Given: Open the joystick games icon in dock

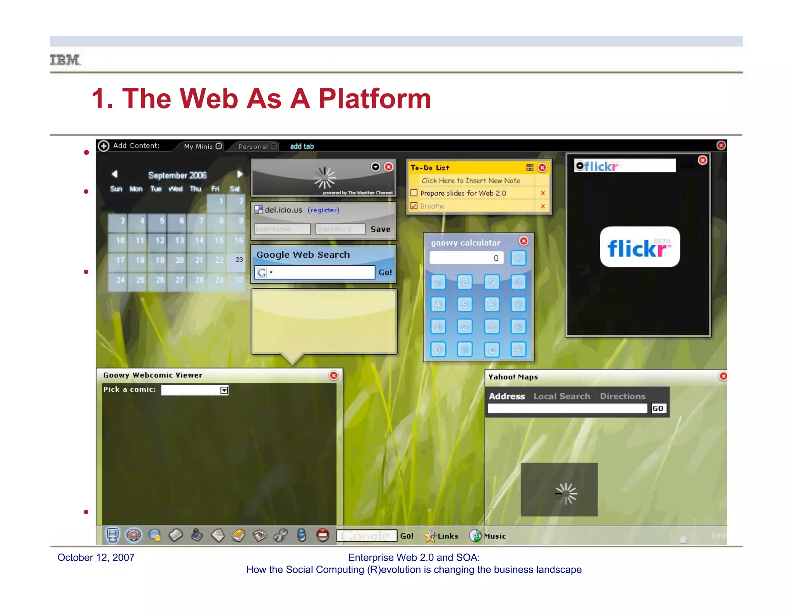Looking at the screenshot, I should tap(197, 535).
